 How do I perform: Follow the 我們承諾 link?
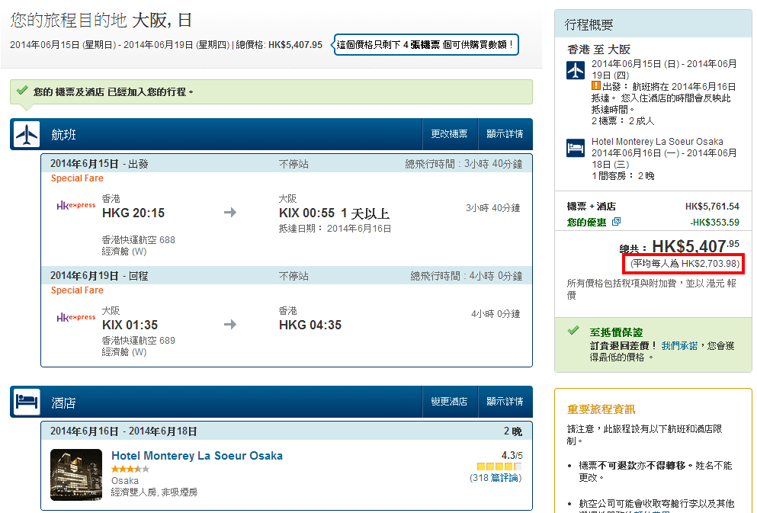(679, 345)
